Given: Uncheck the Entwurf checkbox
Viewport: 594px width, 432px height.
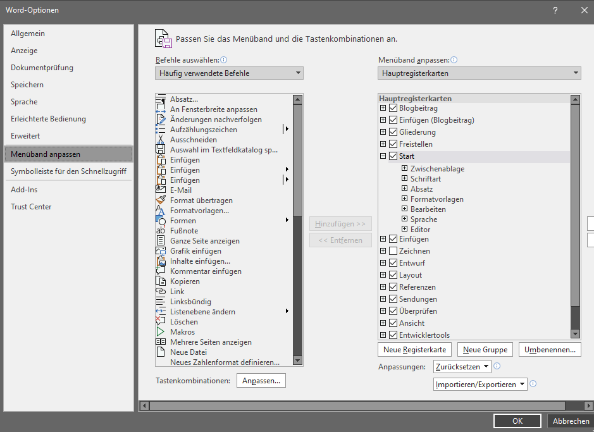Looking at the screenshot, I should [393, 263].
